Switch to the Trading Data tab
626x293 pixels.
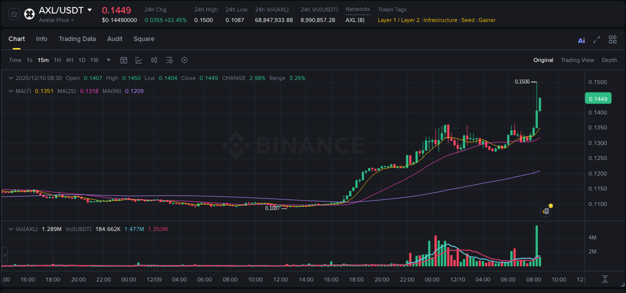[77, 38]
